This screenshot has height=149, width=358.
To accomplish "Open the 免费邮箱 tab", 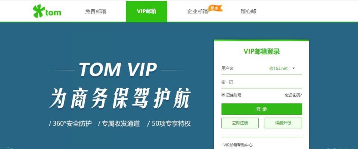I will [x=96, y=12].
